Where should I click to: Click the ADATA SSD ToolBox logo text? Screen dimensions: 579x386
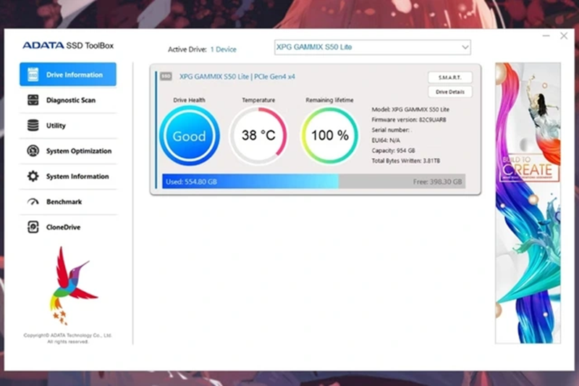point(68,46)
